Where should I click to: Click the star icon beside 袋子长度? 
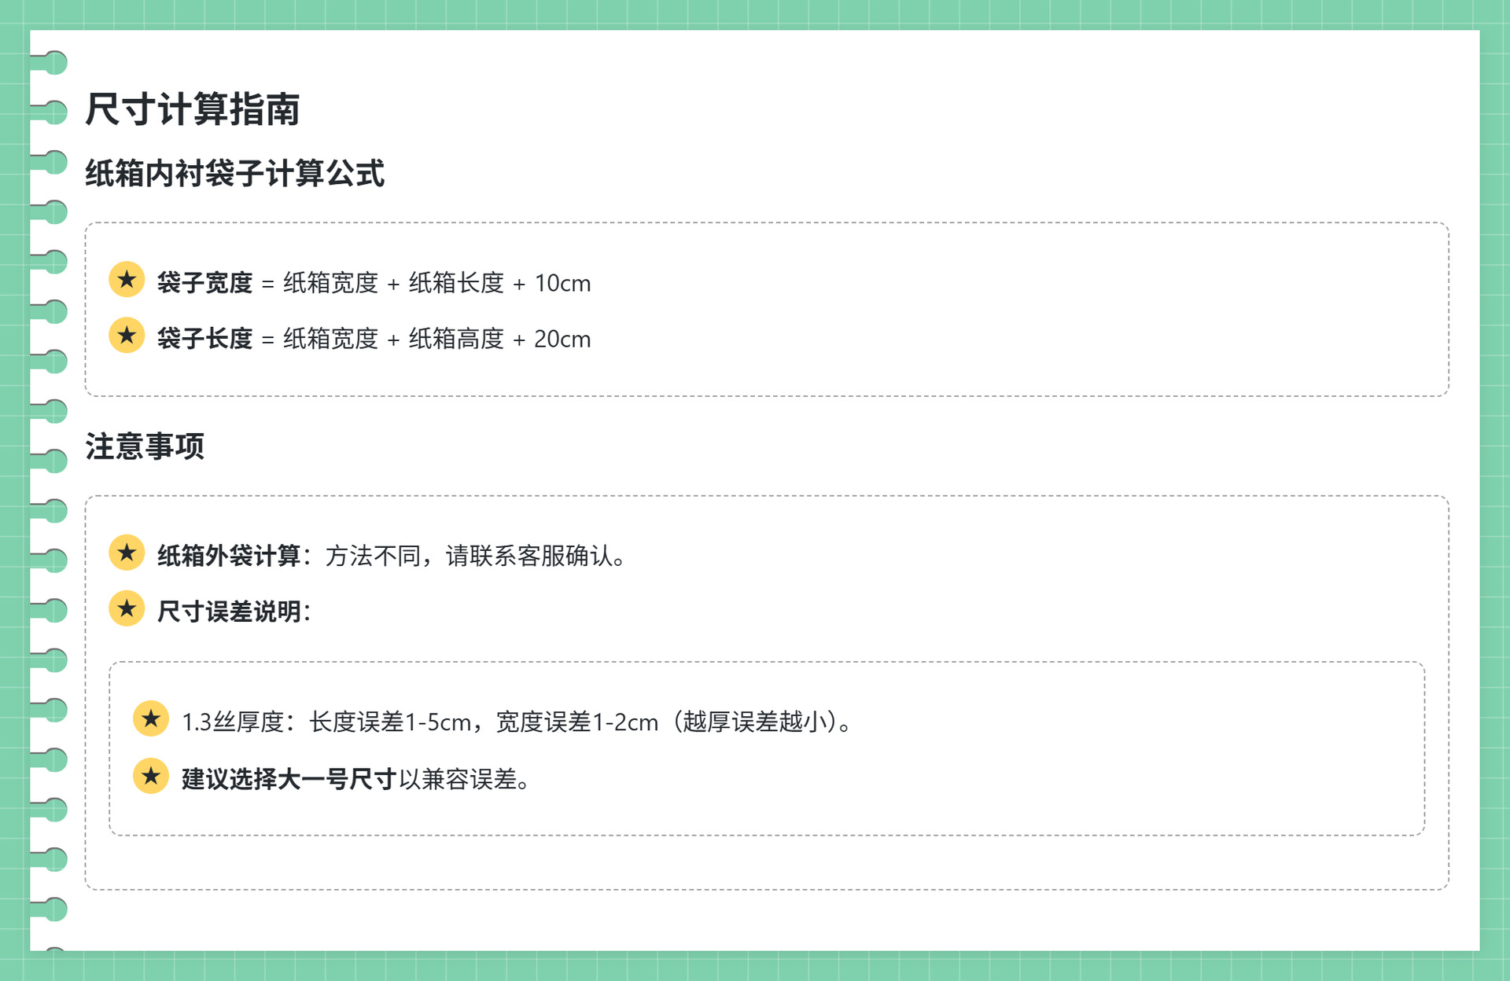[127, 336]
